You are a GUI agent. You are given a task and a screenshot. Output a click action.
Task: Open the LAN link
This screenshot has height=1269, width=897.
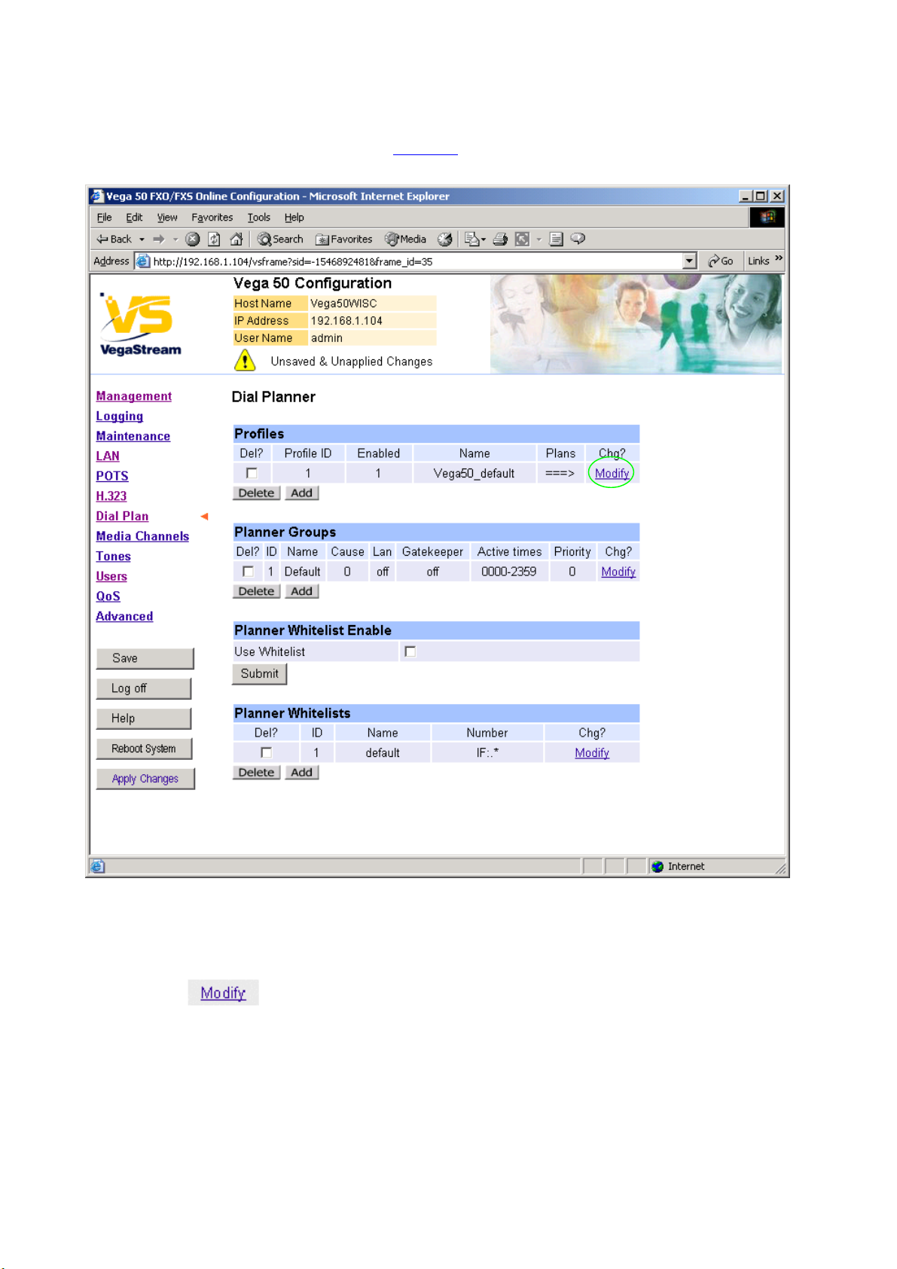tap(108, 456)
